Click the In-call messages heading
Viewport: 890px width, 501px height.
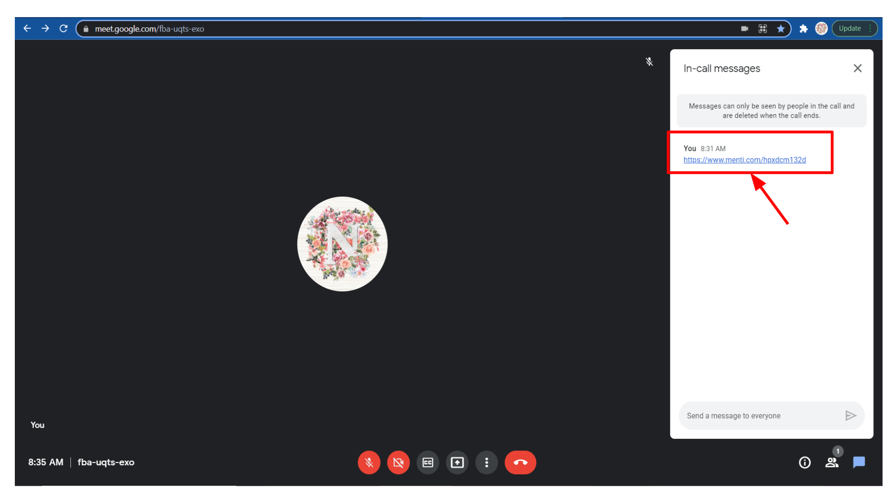pos(722,69)
